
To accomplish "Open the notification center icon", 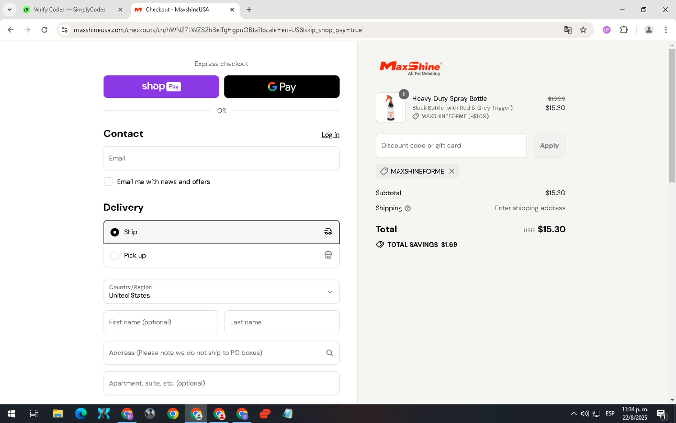I will coord(662,414).
